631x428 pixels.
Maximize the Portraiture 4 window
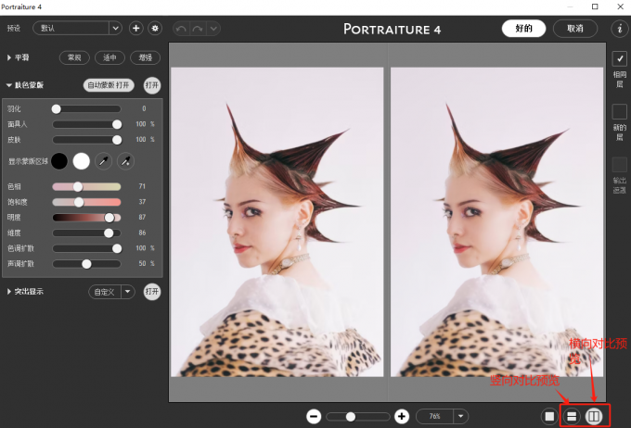595,6
